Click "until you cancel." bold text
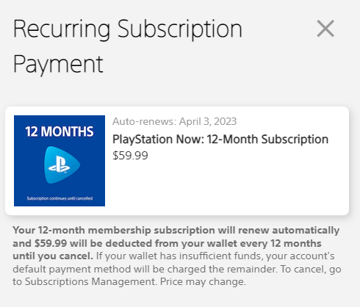Image resolution: width=360 pixels, height=307 pixels. click(x=53, y=256)
